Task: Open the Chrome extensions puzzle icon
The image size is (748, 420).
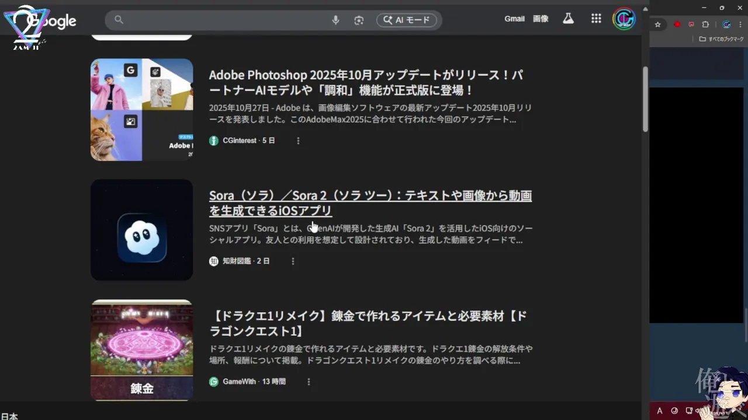Action: pyautogui.click(x=705, y=24)
